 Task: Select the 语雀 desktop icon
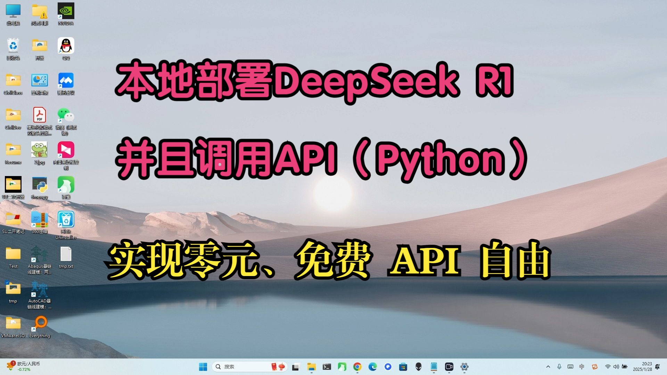(x=66, y=188)
